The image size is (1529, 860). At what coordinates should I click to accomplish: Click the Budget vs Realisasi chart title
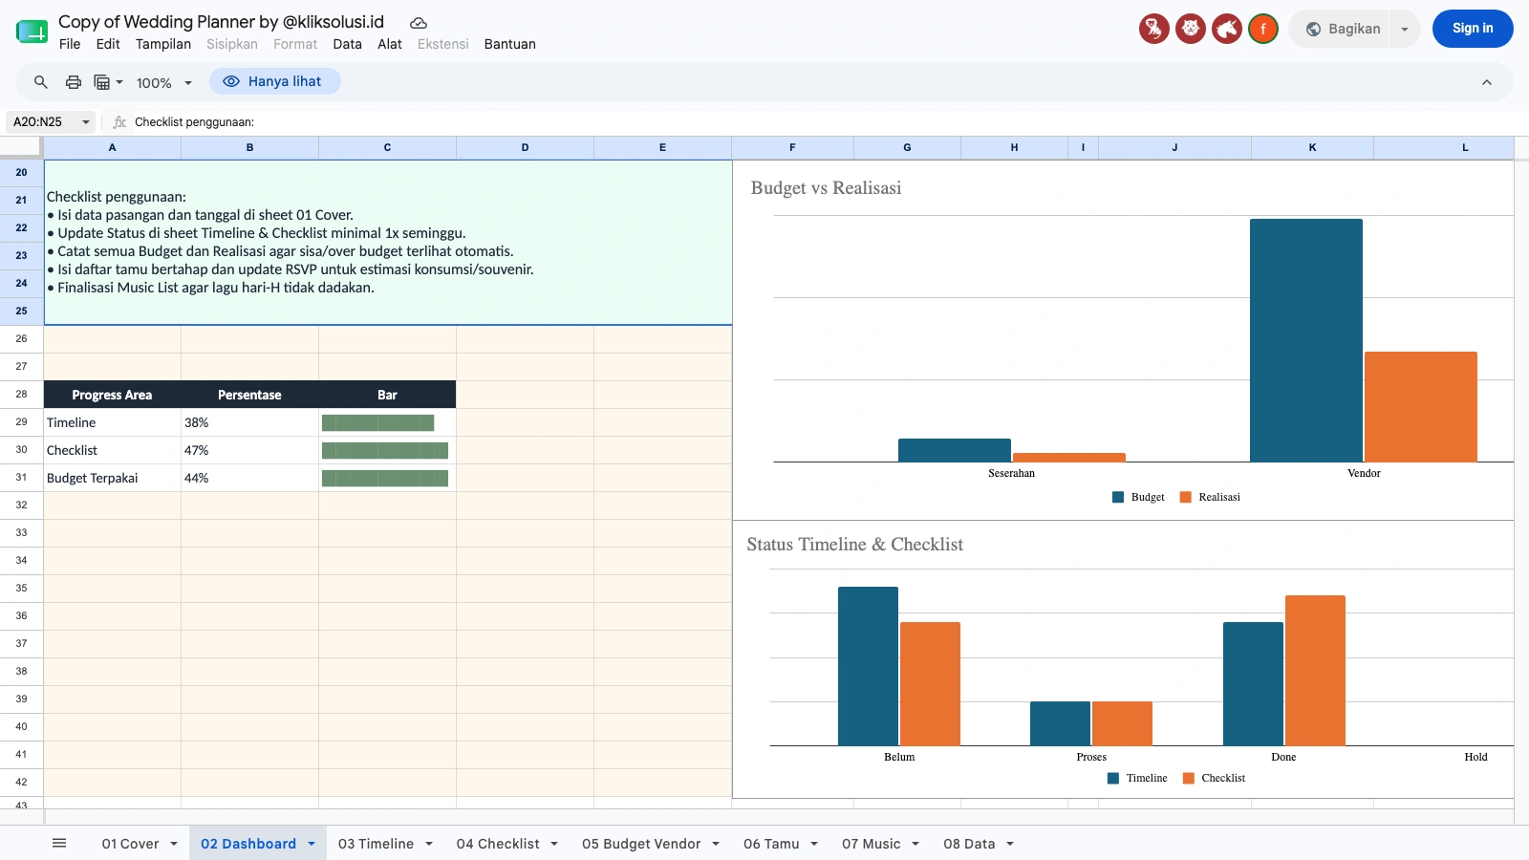[826, 188]
